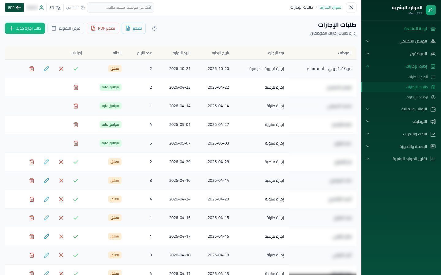Image resolution: width=441 pixels, height=275 pixels.
Task: Click the employee search field
Action: [x=121, y=8]
